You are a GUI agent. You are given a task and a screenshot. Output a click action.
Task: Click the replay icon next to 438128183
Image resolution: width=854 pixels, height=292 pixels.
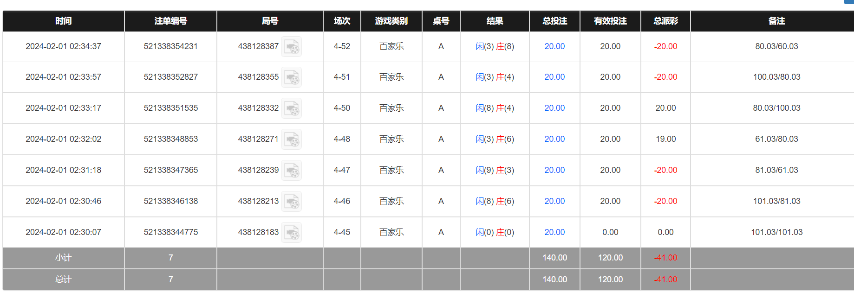292,233
